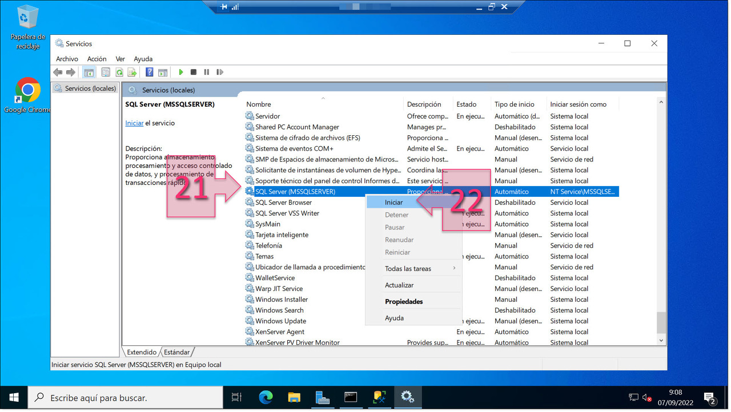Switch to the Estándar tab
Image resolution: width=731 pixels, height=412 pixels.
[176, 352]
